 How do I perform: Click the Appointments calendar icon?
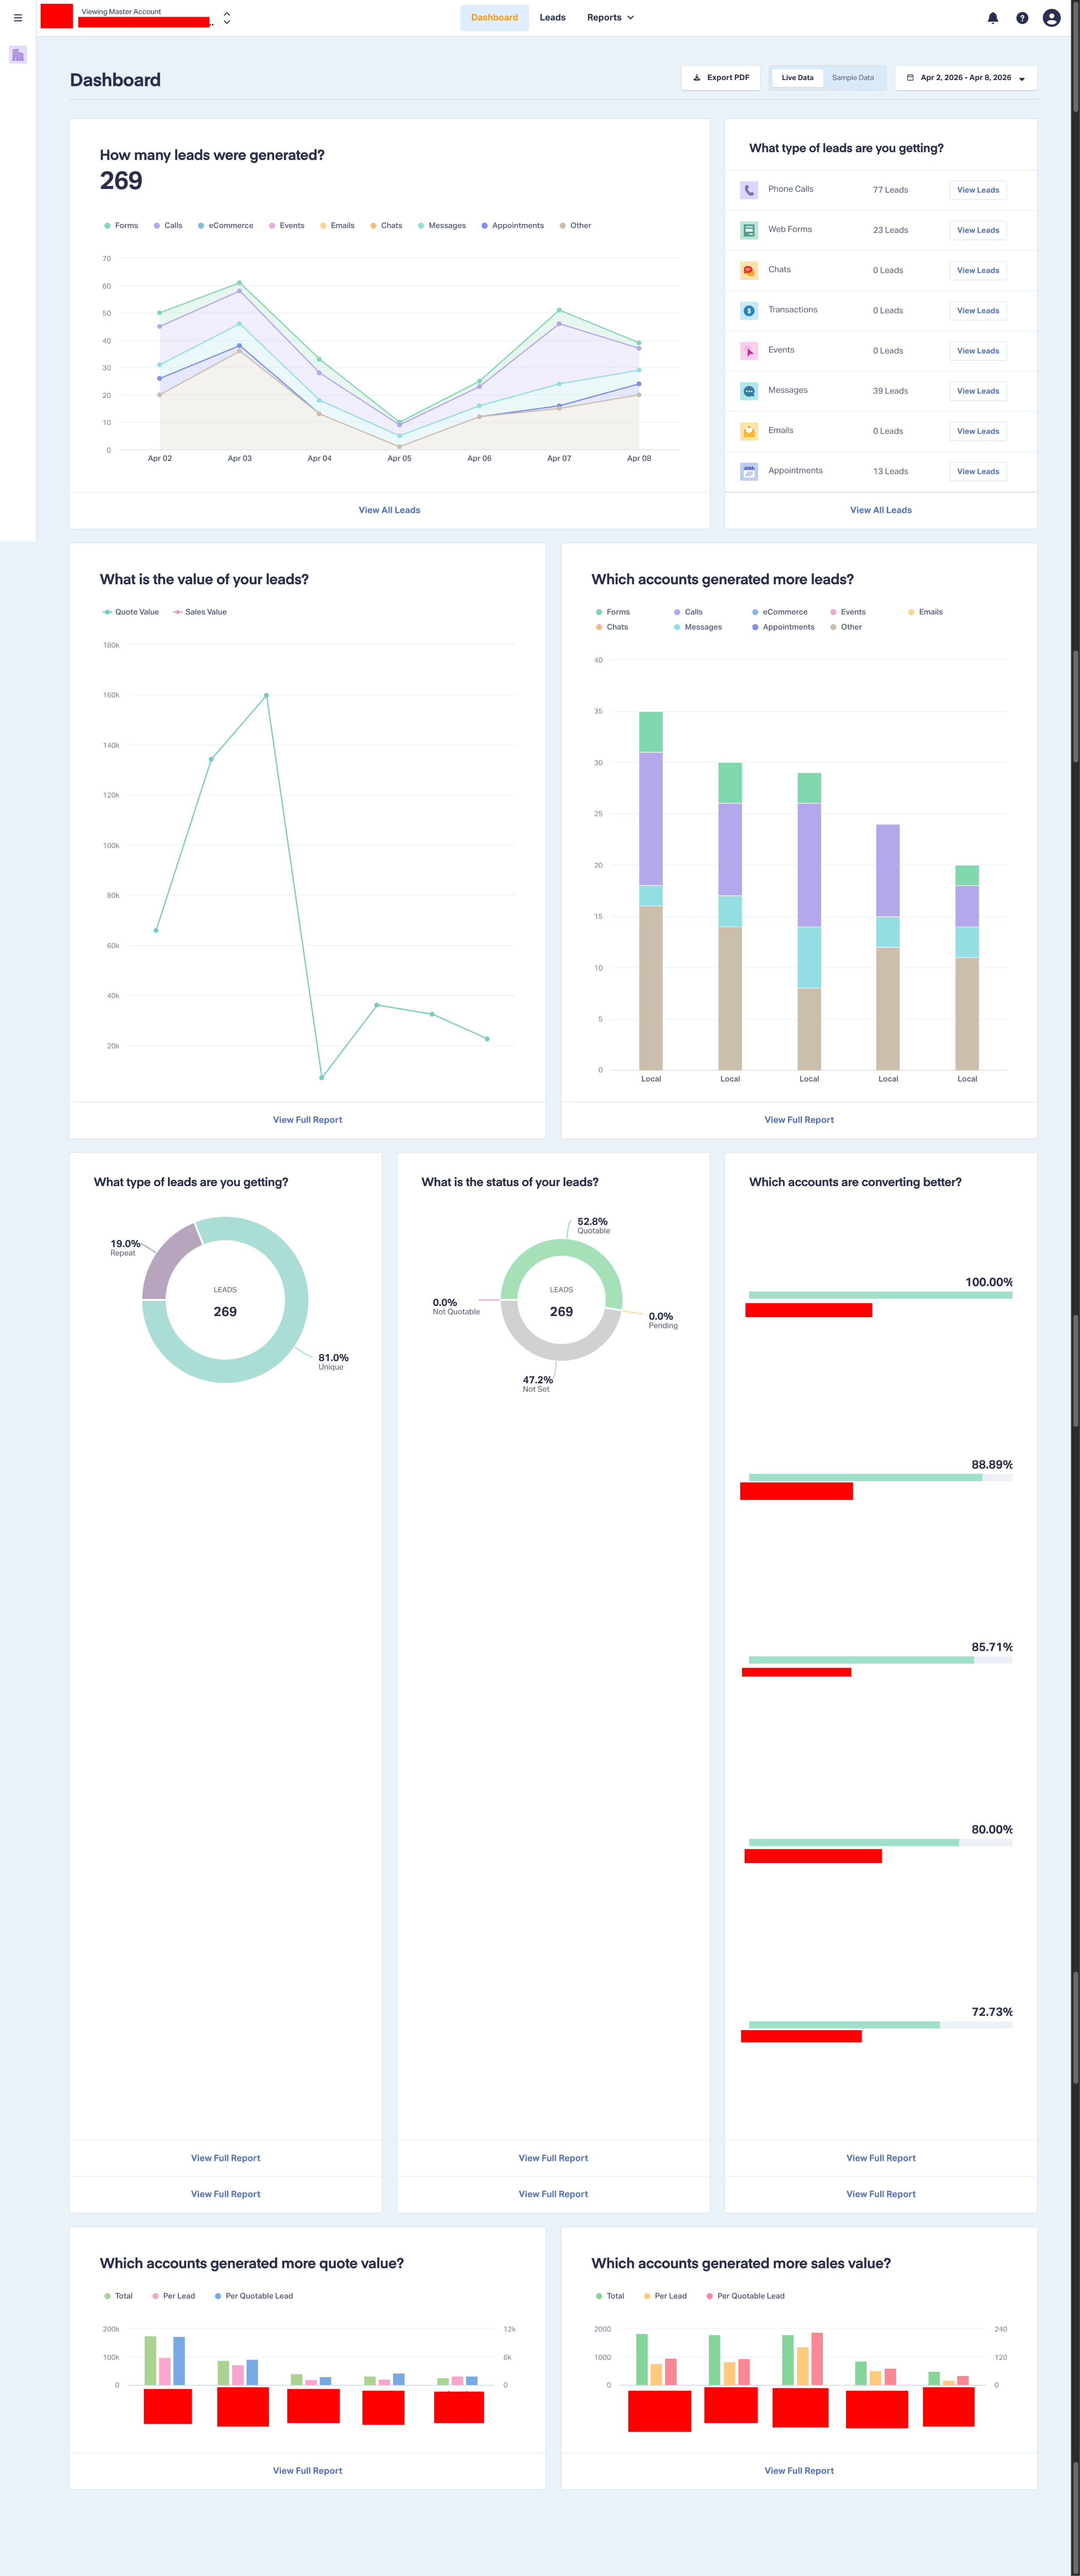click(x=748, y=471)
